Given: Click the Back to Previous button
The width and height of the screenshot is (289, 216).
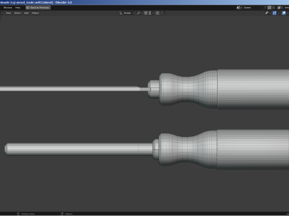Looking at the screenshot, I should pos(38,8).
